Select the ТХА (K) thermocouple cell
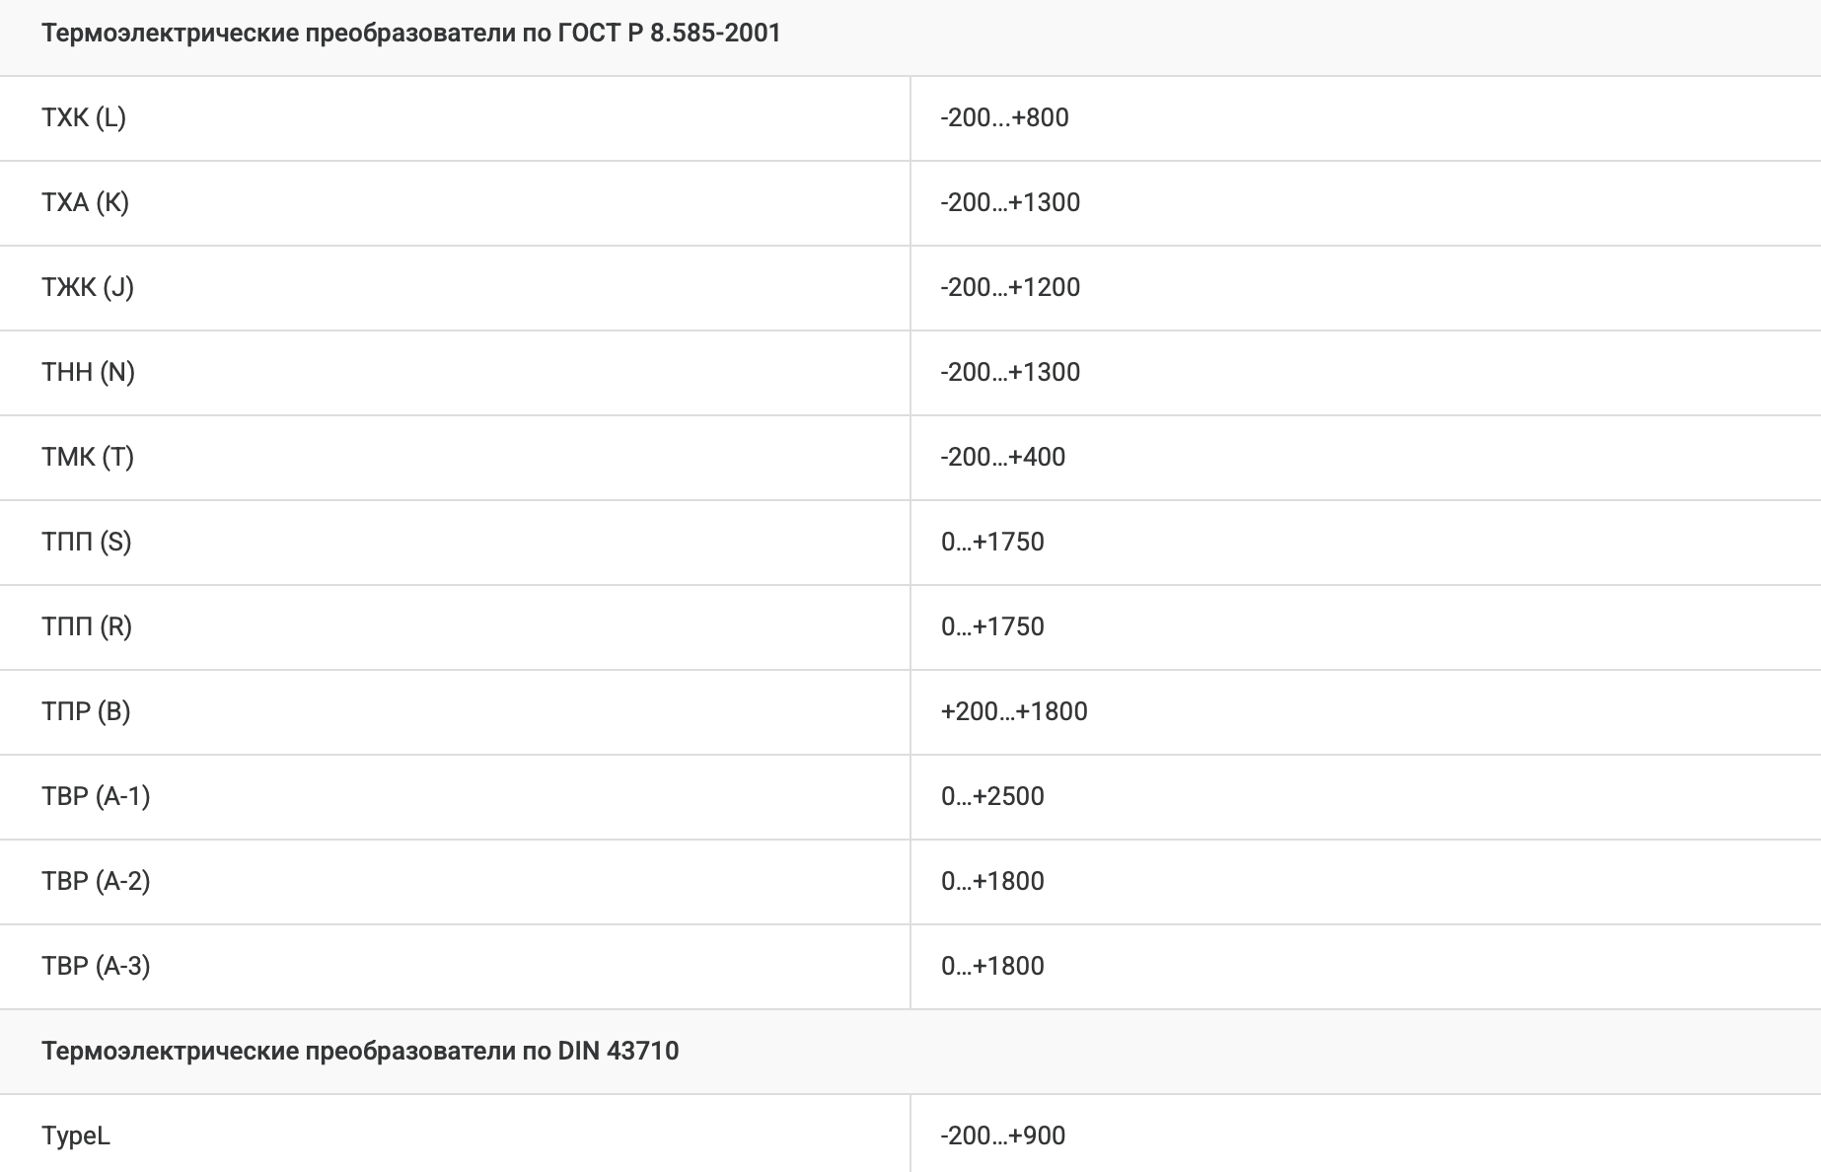Image resolution: width=1821 pixels, height=1172 pixels. point(86,203)
